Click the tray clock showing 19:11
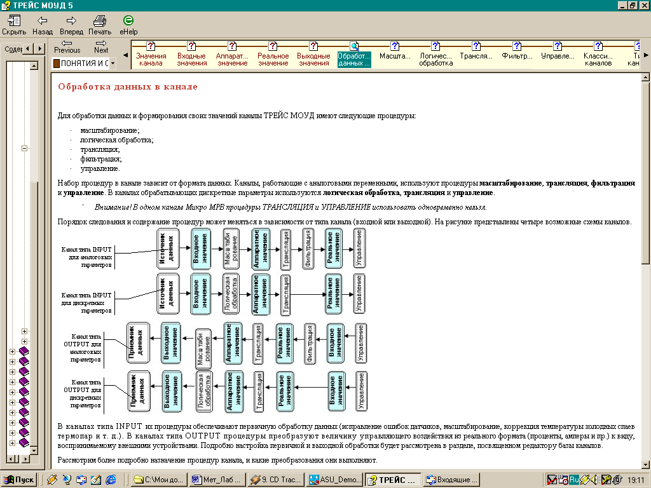651x488 pixels. coord(635,480)
